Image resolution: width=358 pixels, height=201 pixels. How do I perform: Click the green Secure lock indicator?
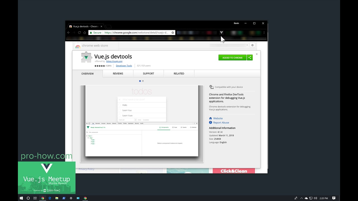click(x=96, y=33)
